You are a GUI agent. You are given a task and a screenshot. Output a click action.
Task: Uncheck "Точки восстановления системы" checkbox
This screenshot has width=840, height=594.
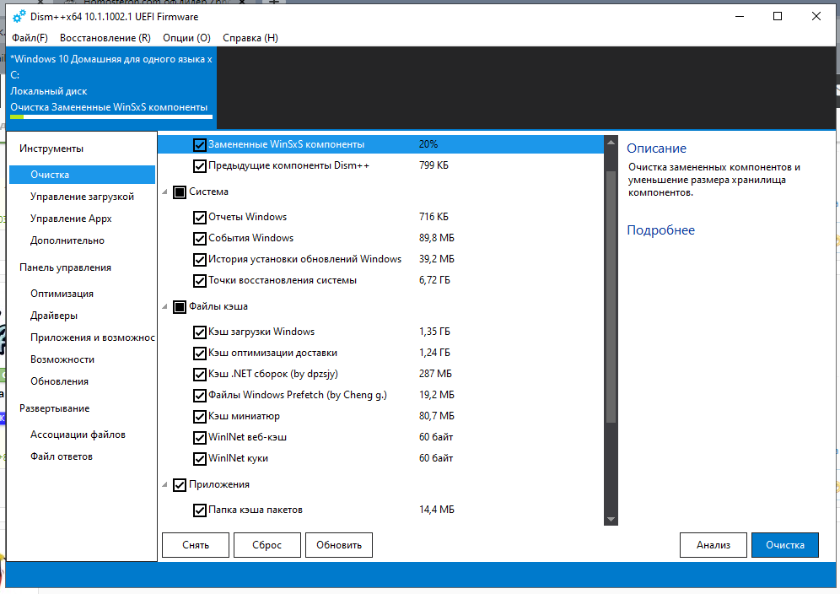pos(200,280)
